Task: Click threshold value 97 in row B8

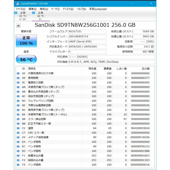Action: pos(125,119)
